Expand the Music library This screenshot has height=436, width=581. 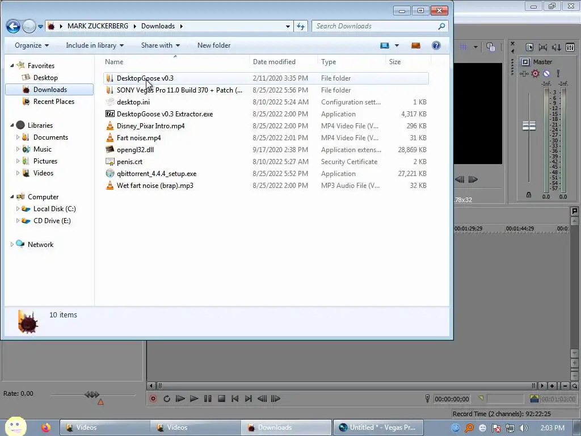18,149
